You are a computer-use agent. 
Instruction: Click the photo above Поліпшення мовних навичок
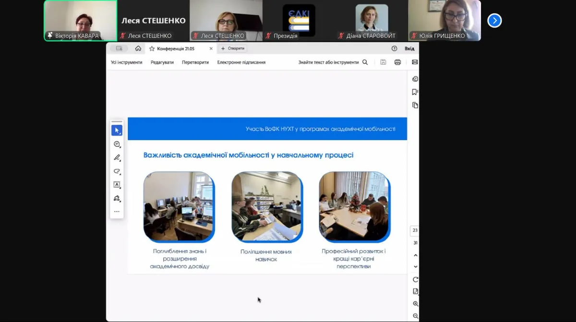pyautogui.click(x=267, y=207)
